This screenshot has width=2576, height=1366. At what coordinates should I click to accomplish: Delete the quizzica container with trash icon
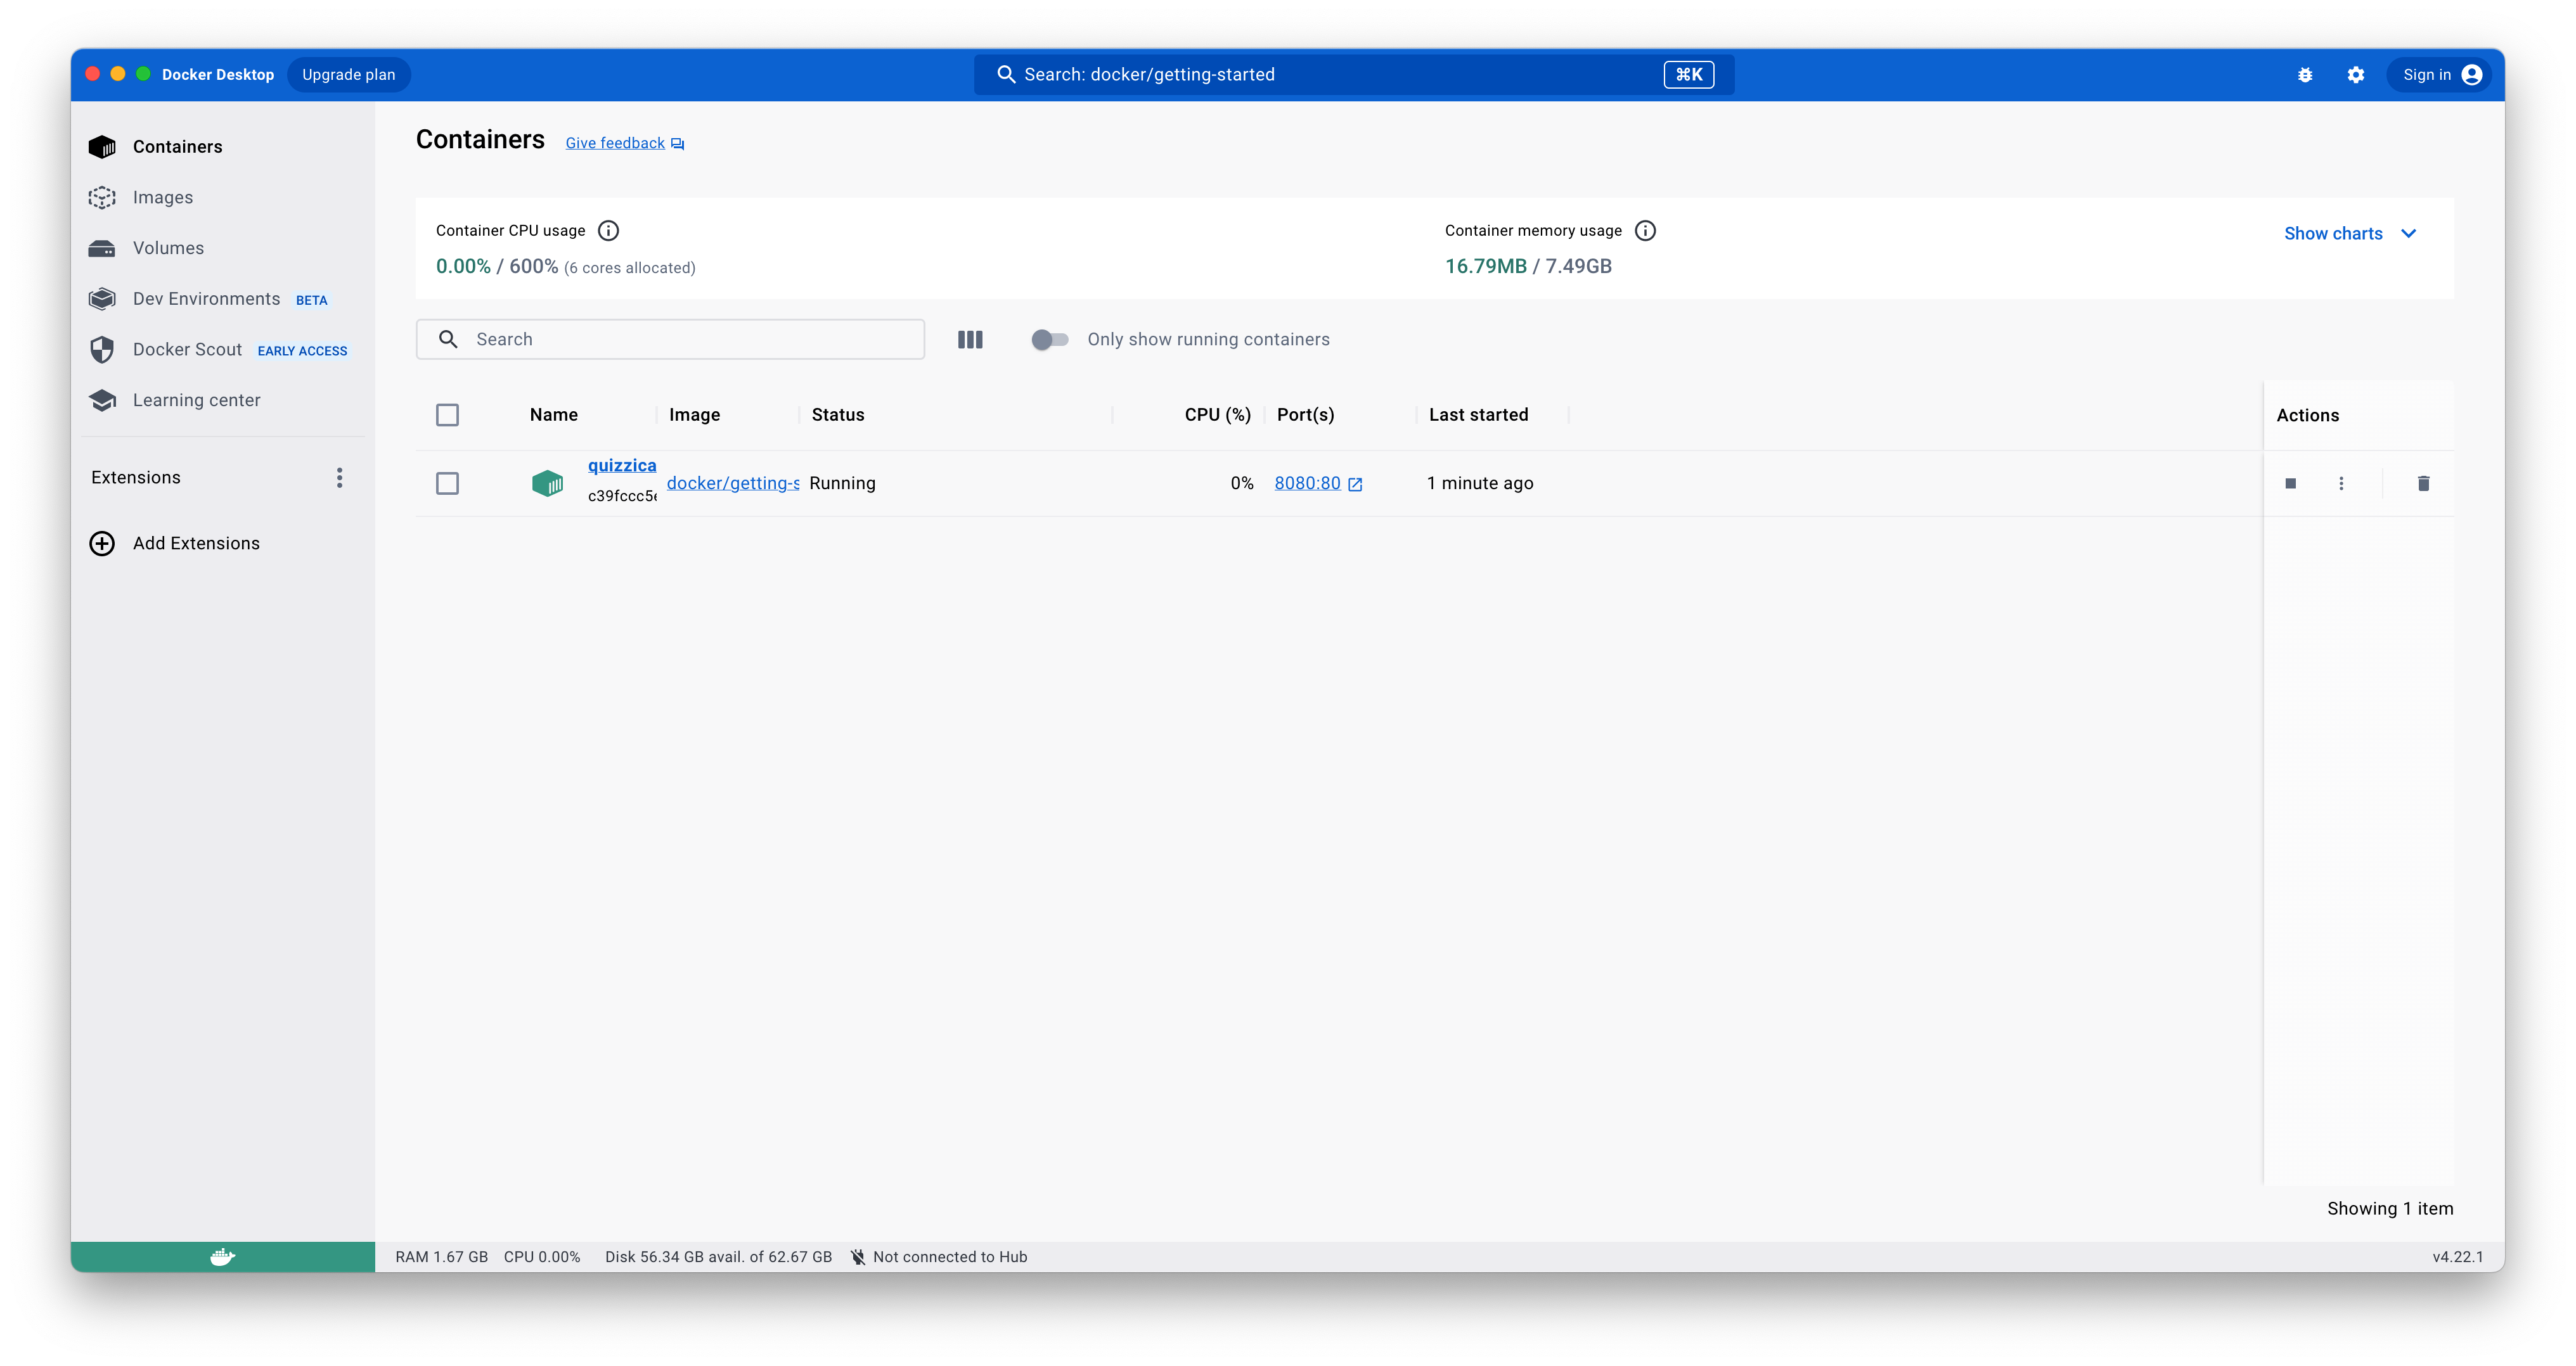click(x=2423, y=483)
